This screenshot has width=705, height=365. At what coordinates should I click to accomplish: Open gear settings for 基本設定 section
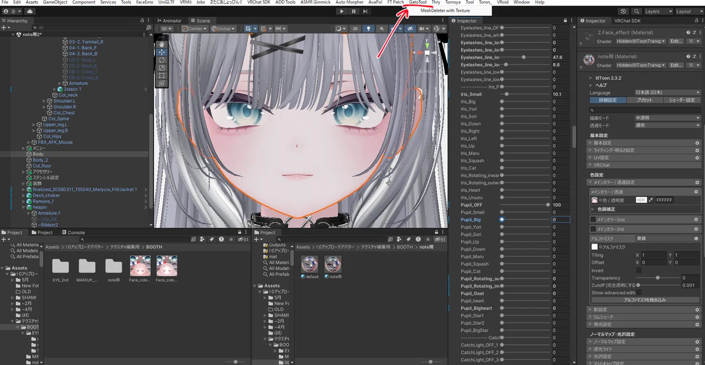pos(697,143)
